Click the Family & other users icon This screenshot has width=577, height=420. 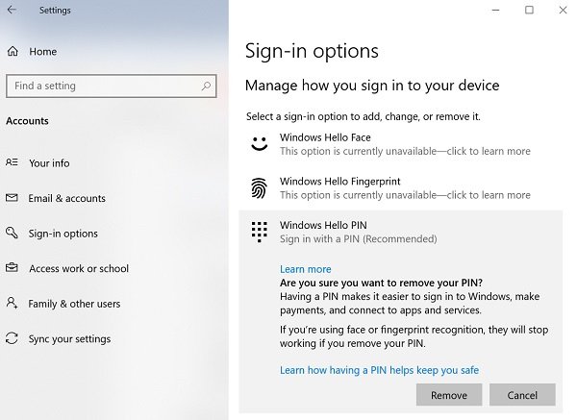tap(12, 304)
